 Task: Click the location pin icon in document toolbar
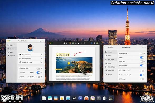point(84,43)
